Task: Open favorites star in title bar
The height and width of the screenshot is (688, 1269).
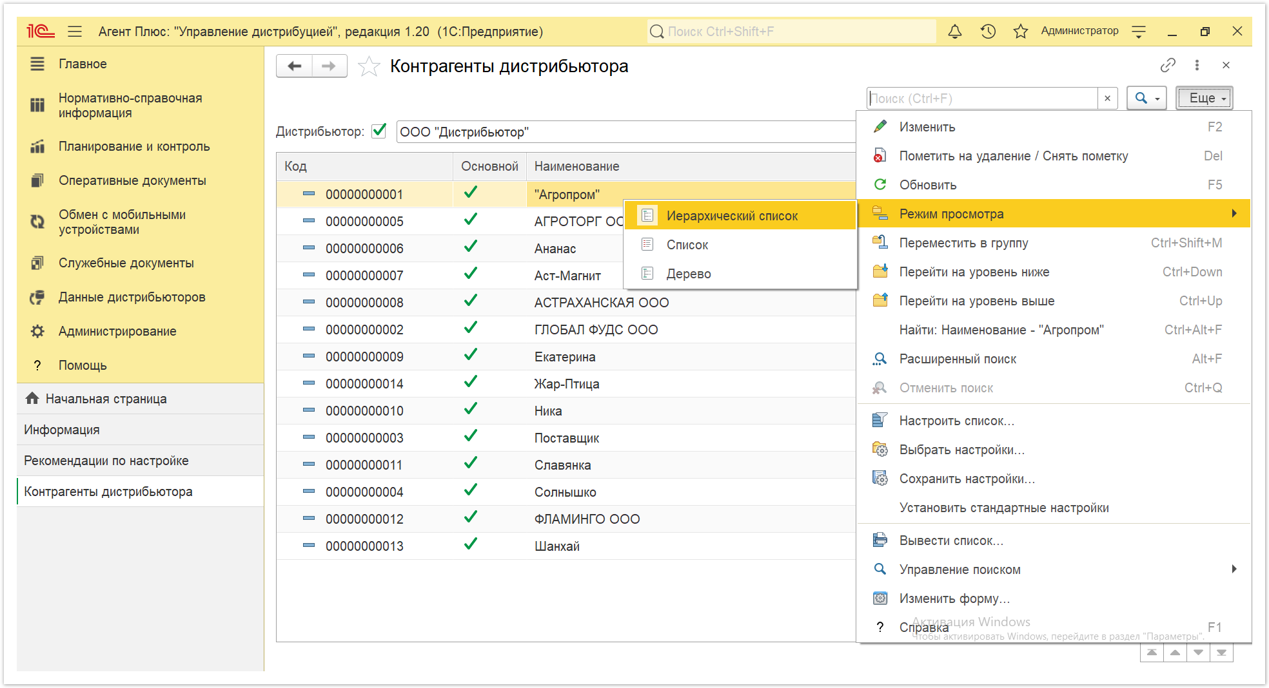Action: coord(1020,31)
